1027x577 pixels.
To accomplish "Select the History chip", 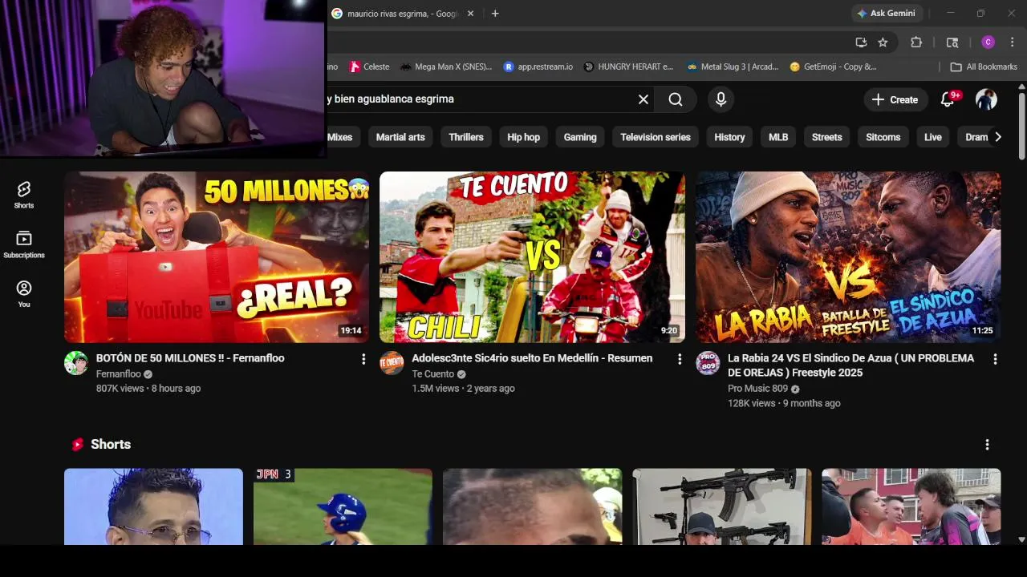I will [x=729, y=137].
